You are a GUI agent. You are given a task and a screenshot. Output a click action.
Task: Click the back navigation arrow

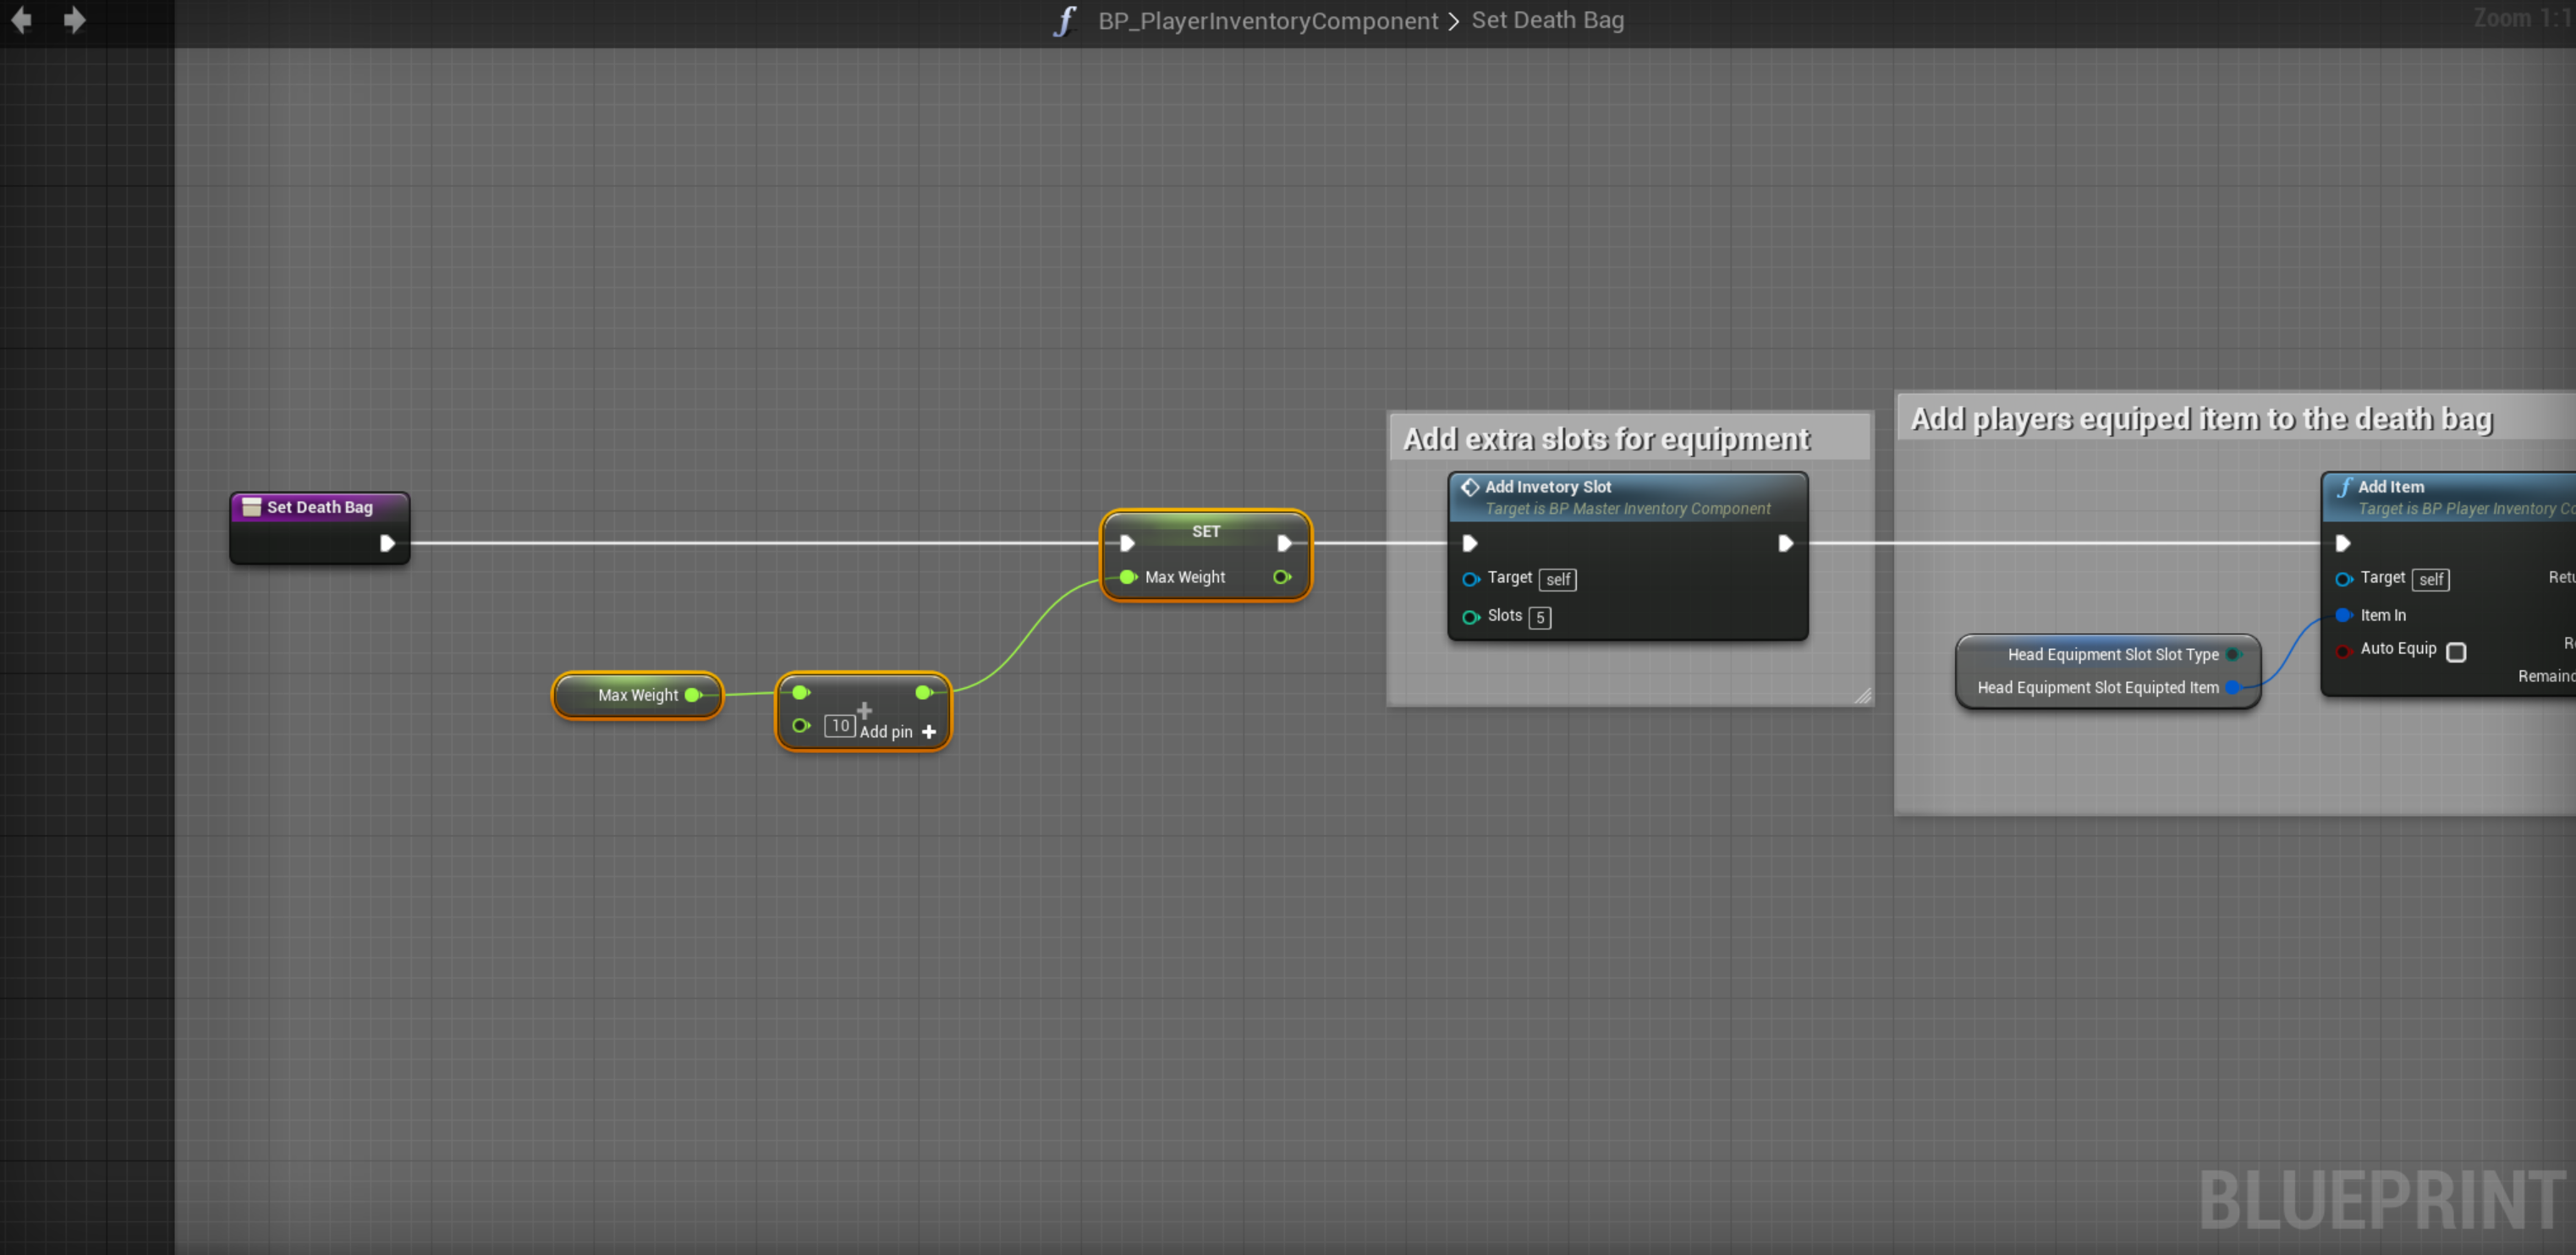(22, 20)
